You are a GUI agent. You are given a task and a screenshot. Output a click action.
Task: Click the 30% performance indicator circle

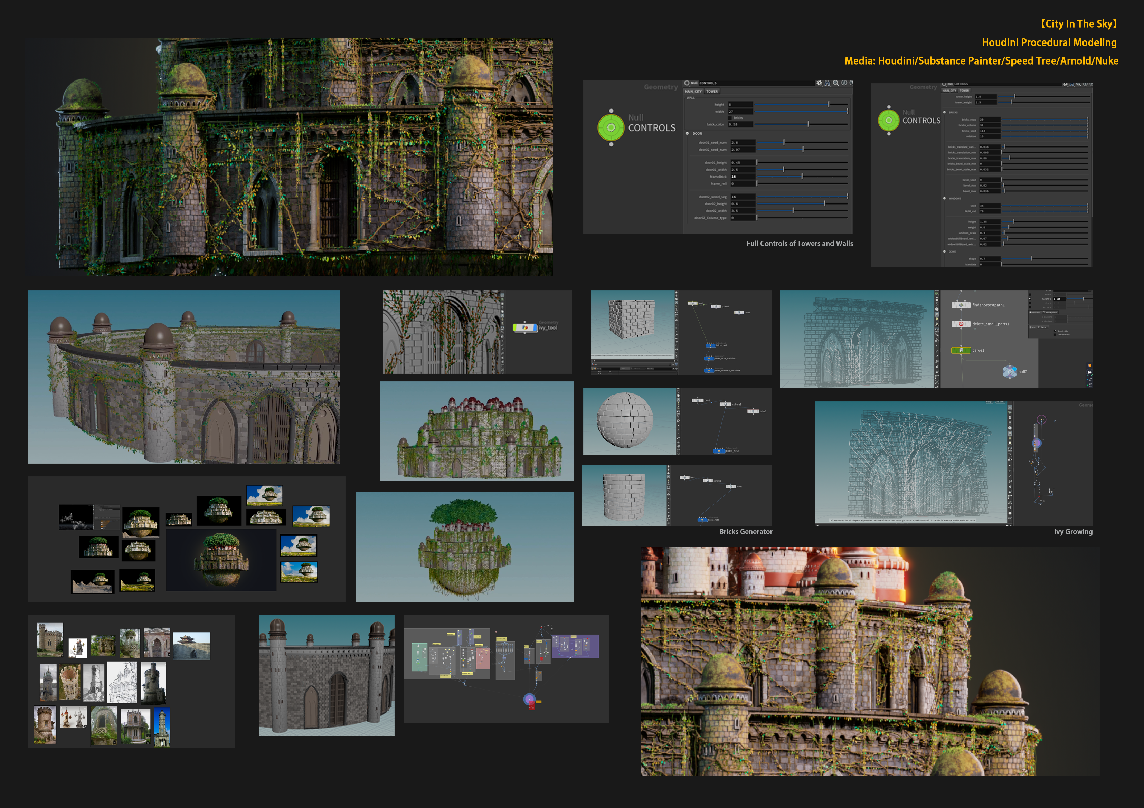(x=1089, y=373)
